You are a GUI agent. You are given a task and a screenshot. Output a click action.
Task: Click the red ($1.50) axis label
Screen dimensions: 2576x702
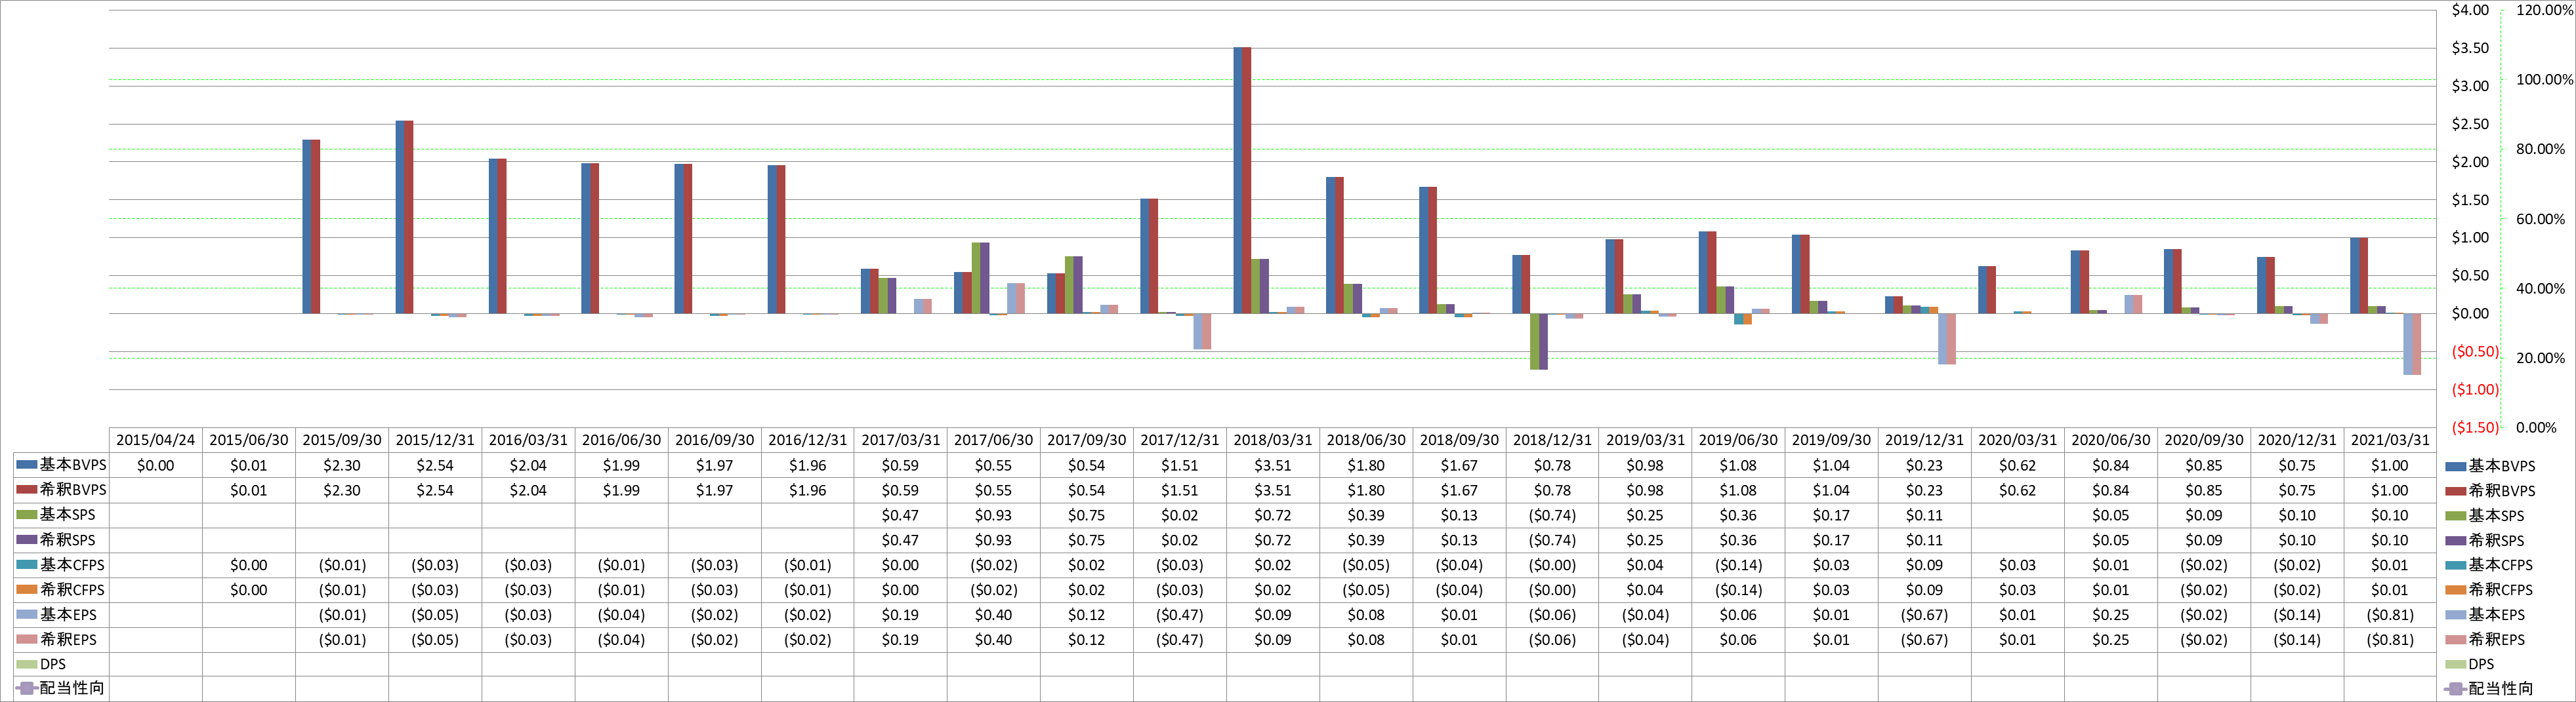[x=2475, y=427]
